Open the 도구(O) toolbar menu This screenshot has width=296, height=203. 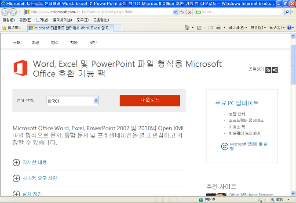277,28
